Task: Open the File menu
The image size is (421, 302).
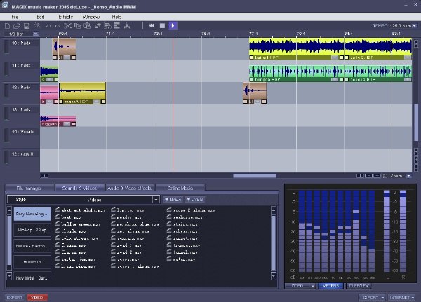Action: [15, 17]
